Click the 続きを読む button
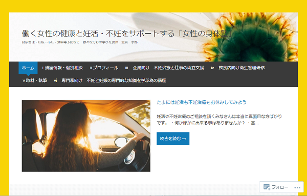307x196 pixels. [x=173, y=138]
